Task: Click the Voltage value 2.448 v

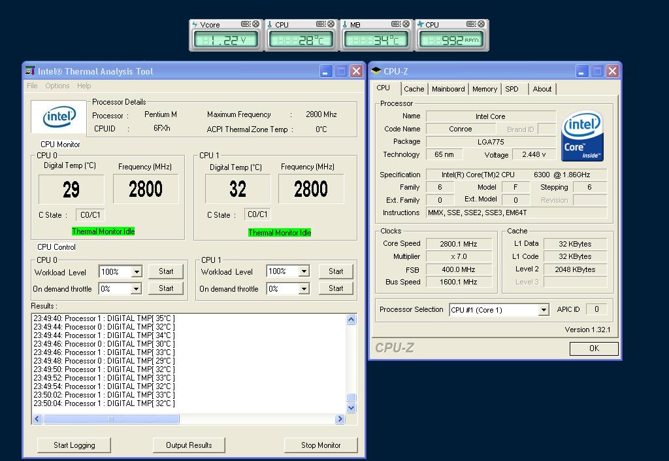Action: click(534, 154)
